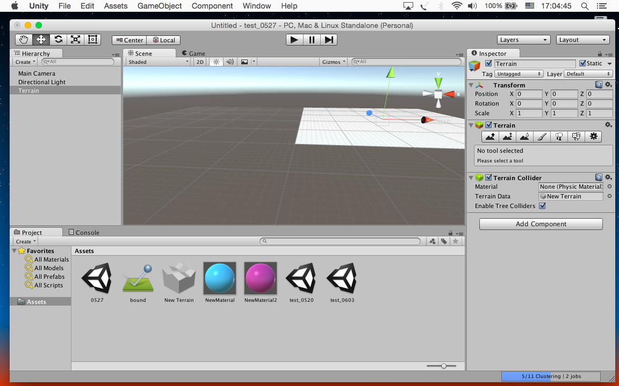Click search by label icon in Project

tap(444, 241)
